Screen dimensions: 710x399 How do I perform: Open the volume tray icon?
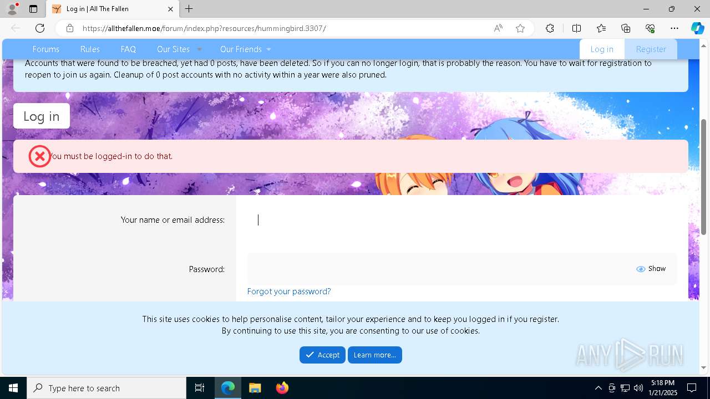638,388
